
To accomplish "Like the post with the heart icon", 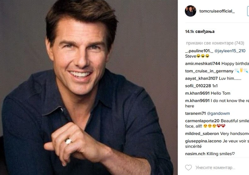I will [188, 167].
